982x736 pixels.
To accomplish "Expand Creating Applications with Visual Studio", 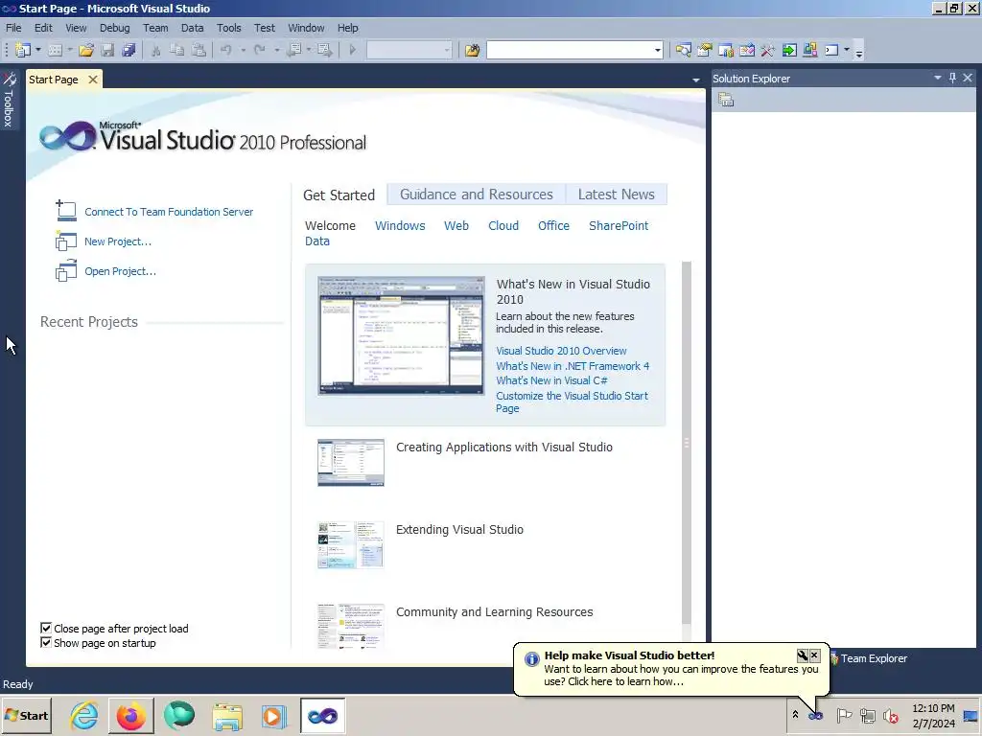I will pyautogui.click(x=504, y=448).
